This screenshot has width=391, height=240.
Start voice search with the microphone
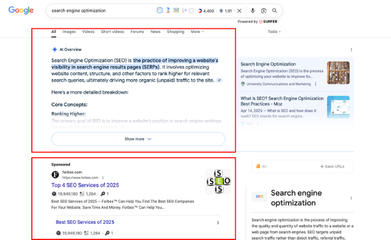(x=253, y=10)
